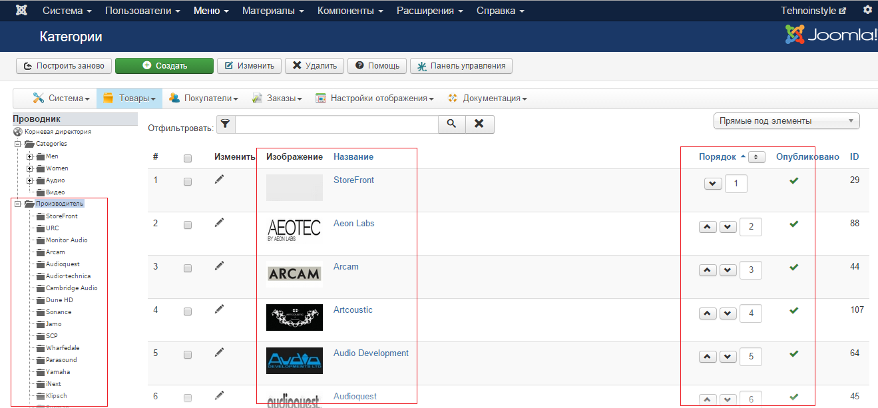Image resolution: width=878 pixels, height=408 pixels.
Task: Click AEOTEC logo thumbnail
Action: [294, 230]
